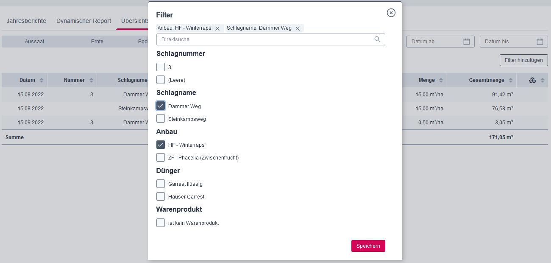This screenshot has height=263, width=551.
Task: Open the calendar icon for 'Datum ab'
Action: coord(467,42)
